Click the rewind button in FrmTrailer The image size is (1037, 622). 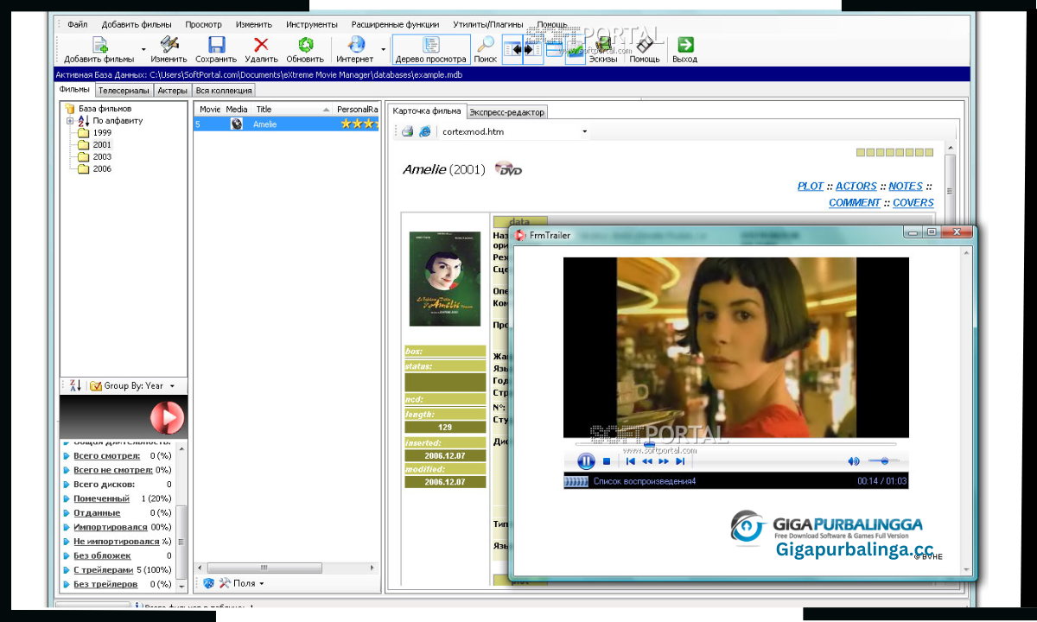tap(647, 462)
